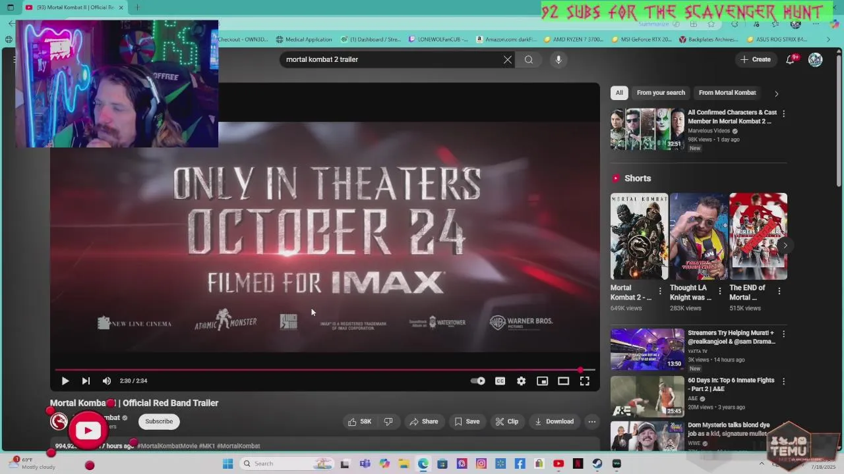The width and height of the screenshot is (844, 474).
Task: Open the Create menu button
Action: (755, 59)
